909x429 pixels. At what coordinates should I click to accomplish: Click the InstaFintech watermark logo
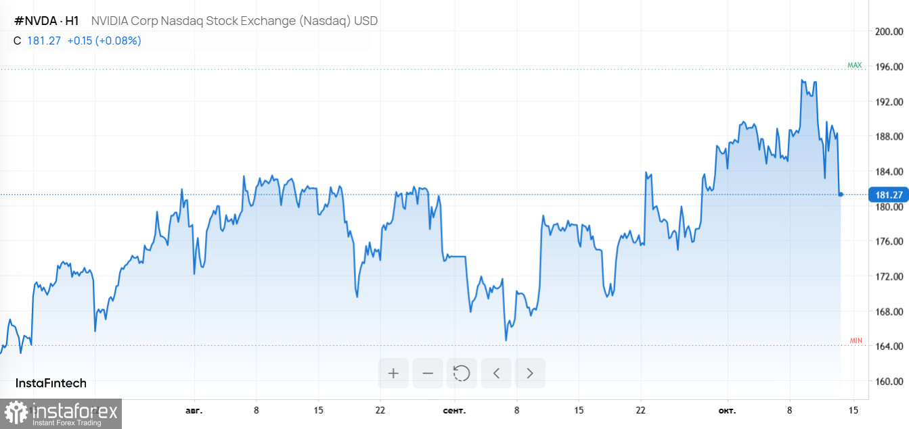[51, 383]
